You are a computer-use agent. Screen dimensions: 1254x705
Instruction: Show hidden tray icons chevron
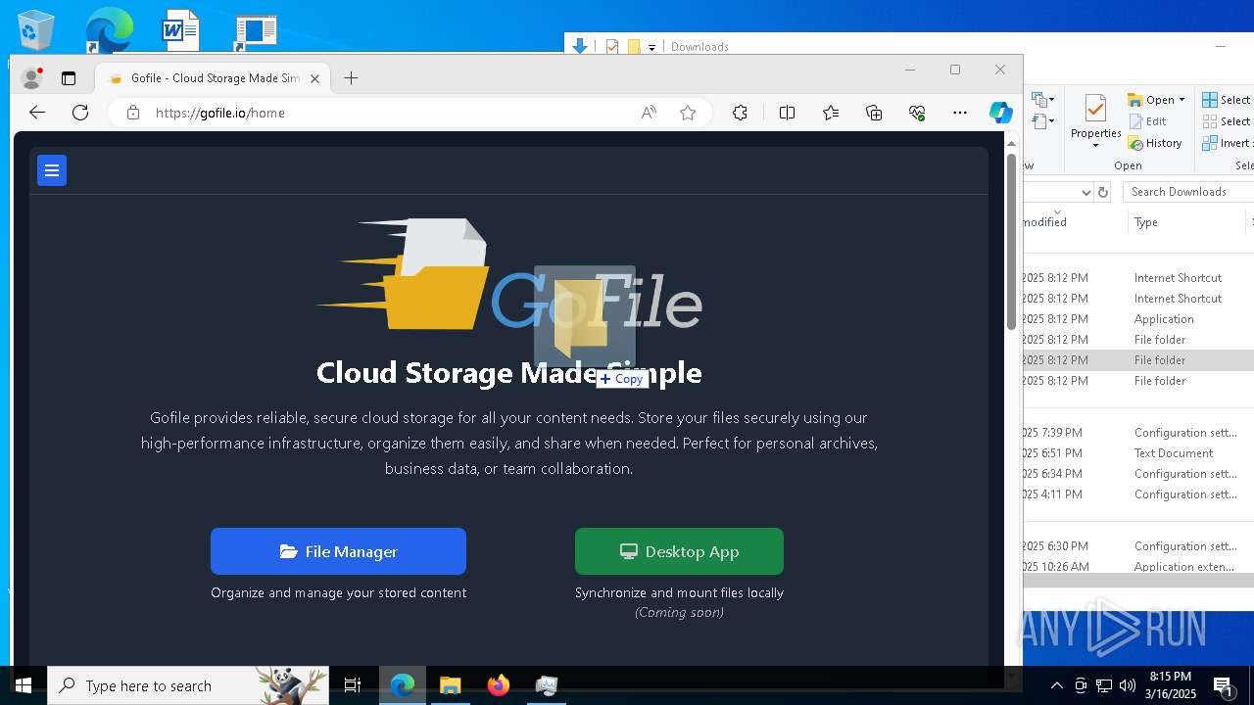pos(1056,685)
